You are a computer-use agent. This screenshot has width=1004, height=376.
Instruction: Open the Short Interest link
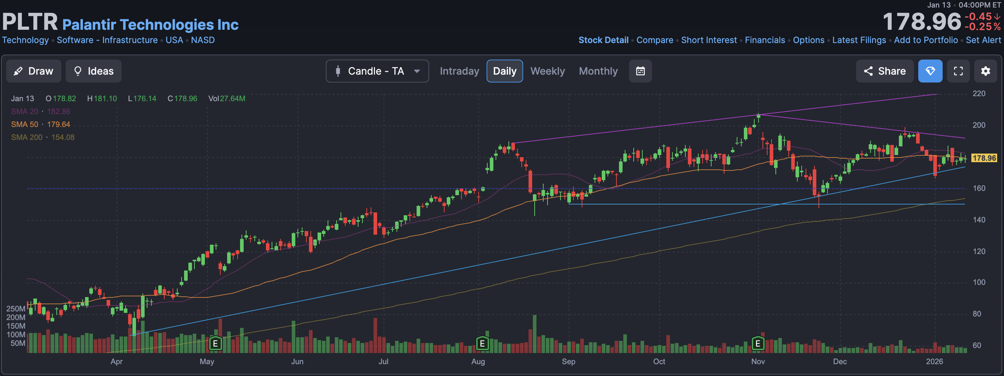coord(709,40)
